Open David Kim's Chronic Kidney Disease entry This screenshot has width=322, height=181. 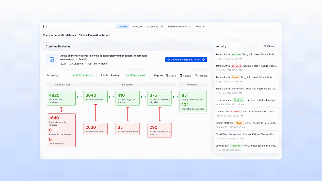pyautogui.click(x=246, y=137)
